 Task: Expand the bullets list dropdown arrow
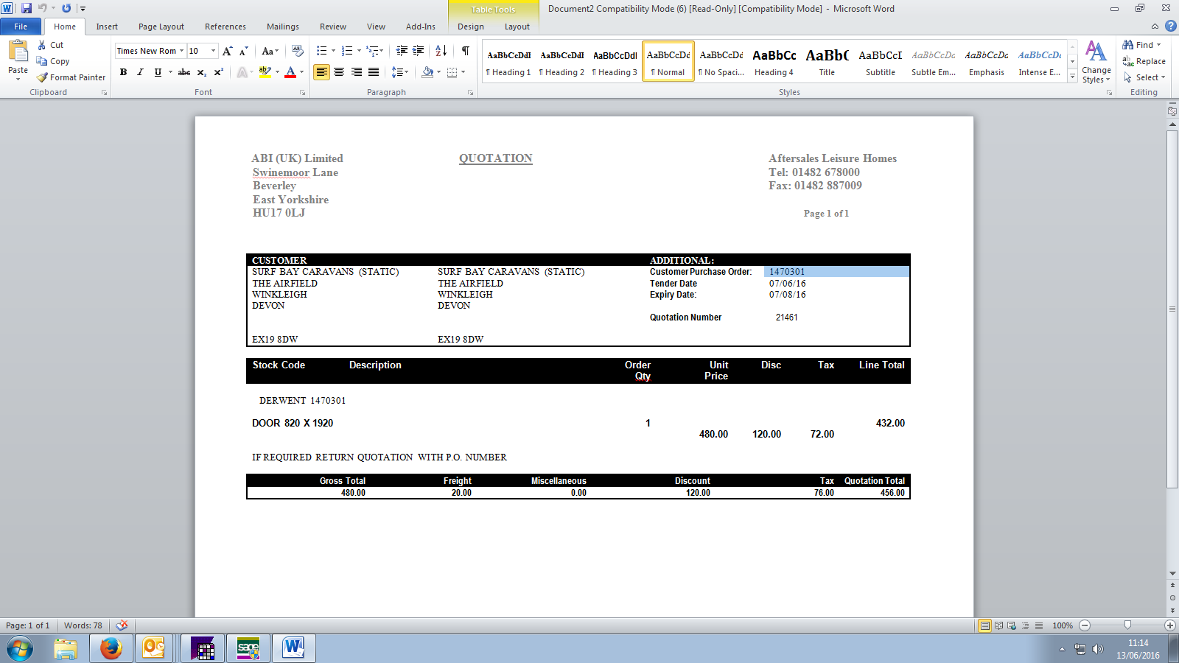click(x=333, y=51)
